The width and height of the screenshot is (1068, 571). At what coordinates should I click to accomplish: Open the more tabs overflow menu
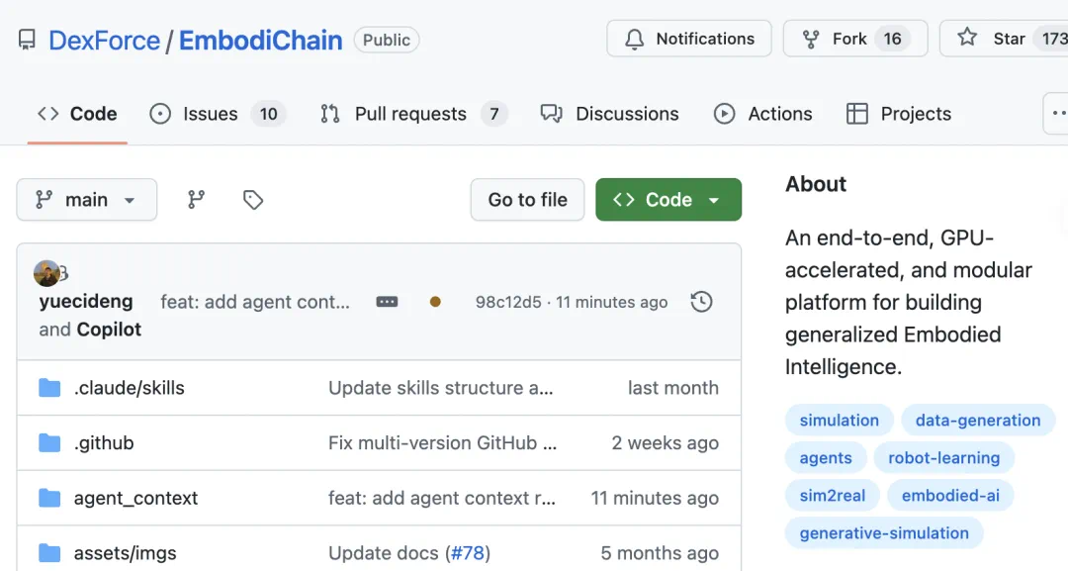tap(1057, 114)
